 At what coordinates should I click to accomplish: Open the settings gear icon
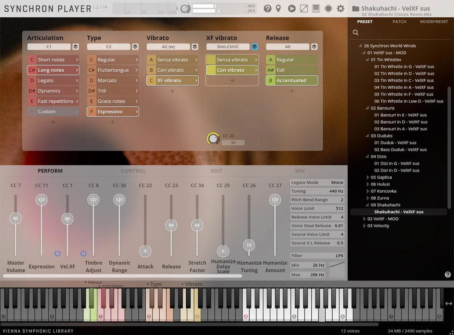(x=340, y=8)
